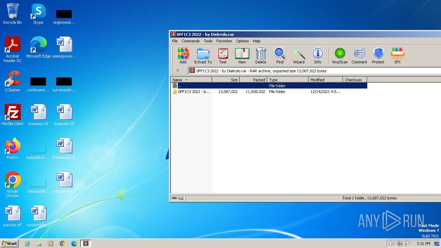
Task: Open the Commands menu
Action: tap(191, 41)
